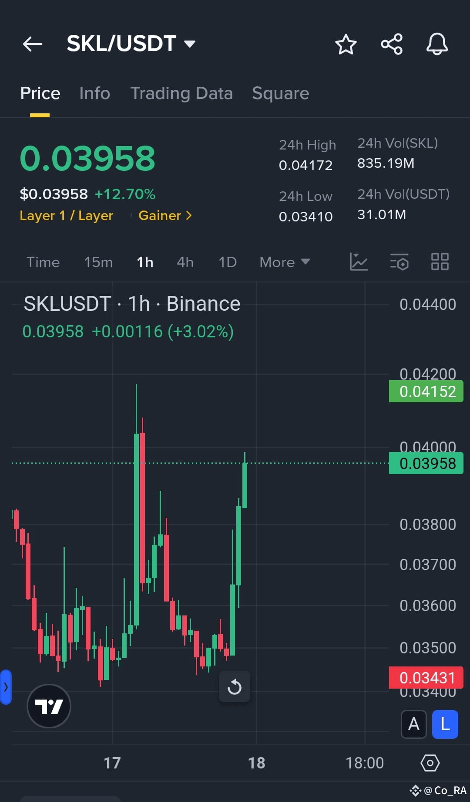Select the 1D timeframe
The height and width of the screenshot is (802, 470).
228,262
